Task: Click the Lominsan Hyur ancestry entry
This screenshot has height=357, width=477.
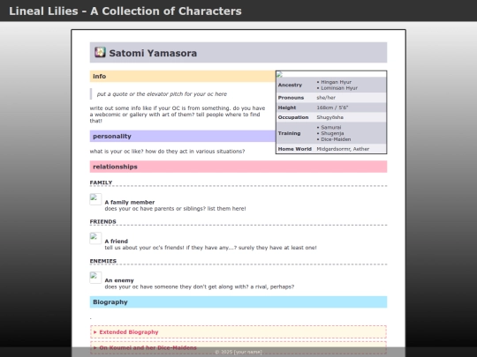Action: (x=339, y=88)
